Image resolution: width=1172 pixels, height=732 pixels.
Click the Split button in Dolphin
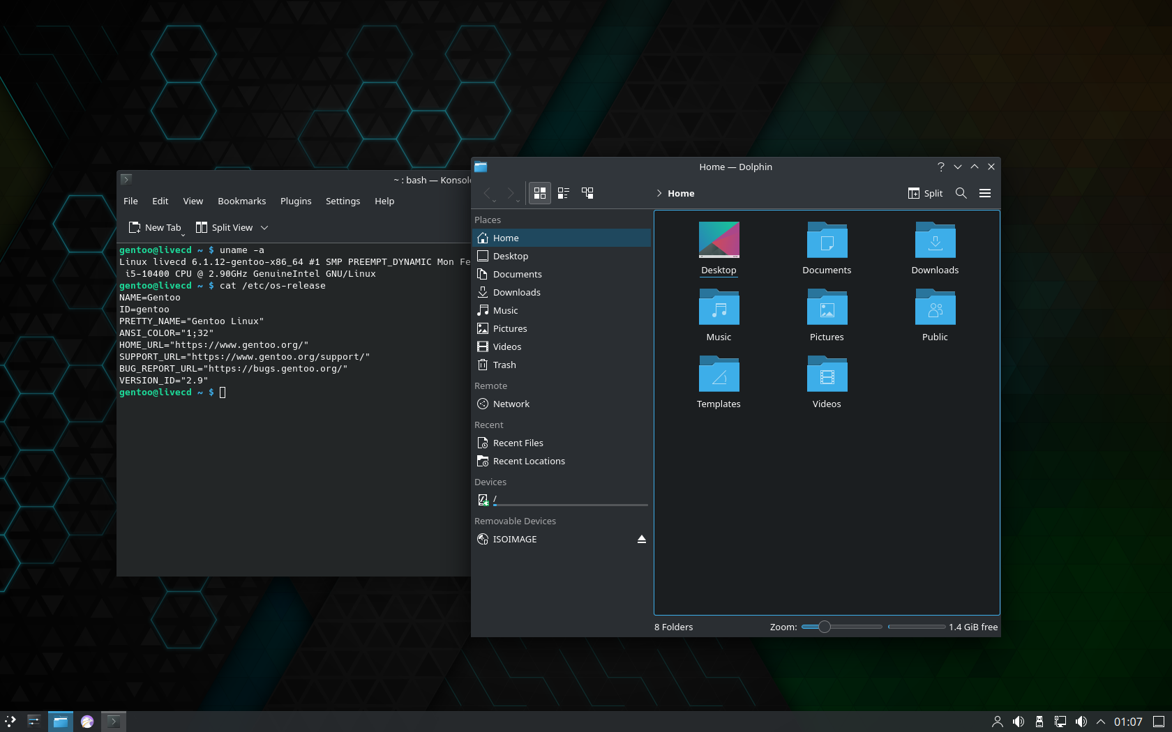[x=925, y=193]
